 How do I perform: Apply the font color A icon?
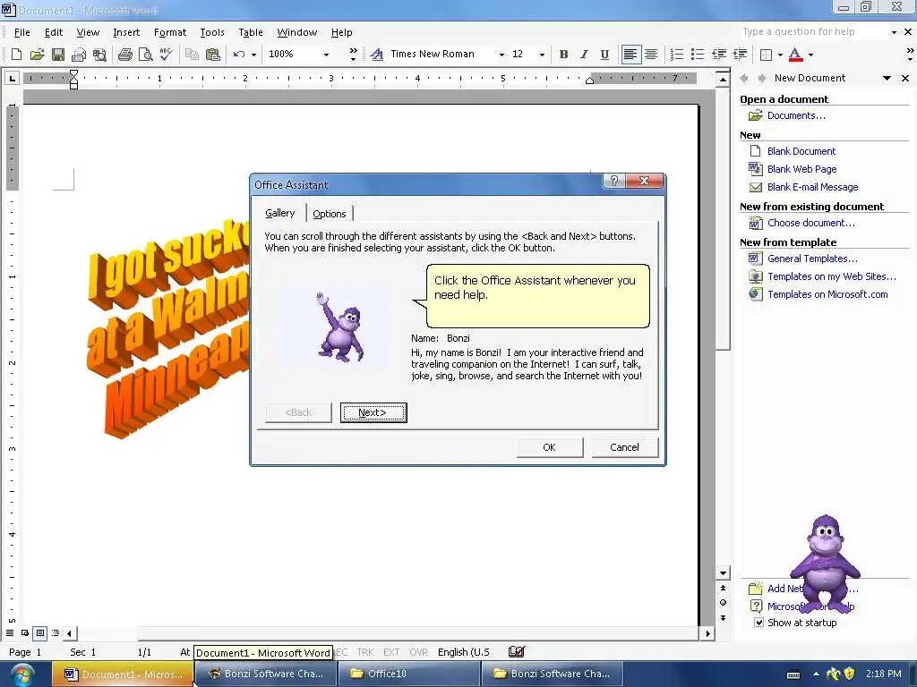click(795, 55)
